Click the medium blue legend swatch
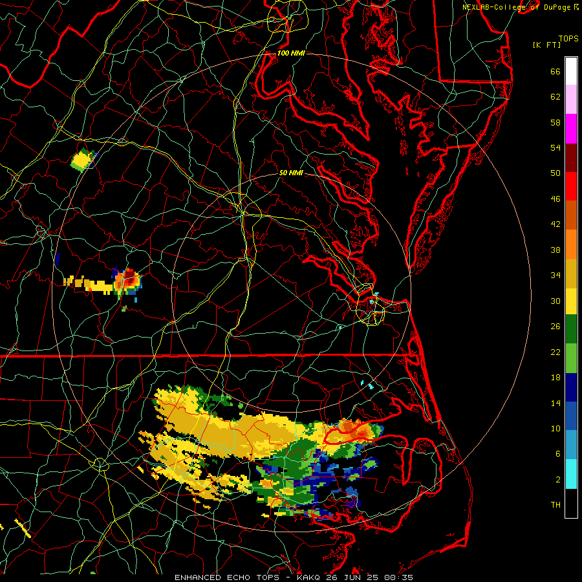Screen dimensions: 582x582 (x=571, y=416)
